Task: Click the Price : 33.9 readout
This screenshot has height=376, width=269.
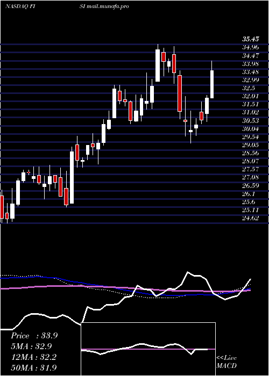Action: [x=34, y=336]
